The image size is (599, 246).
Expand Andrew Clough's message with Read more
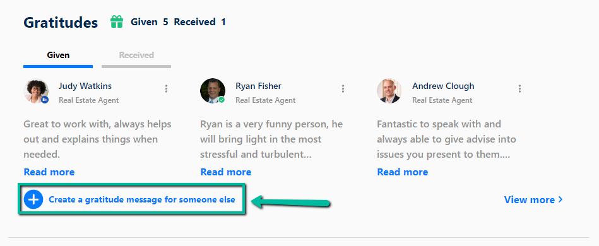(x=403, y=172)
